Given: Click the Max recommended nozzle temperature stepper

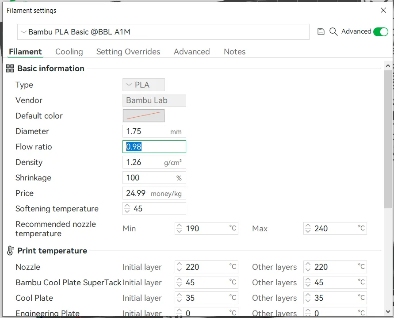Looking at the screenshot, I should 308,229.
